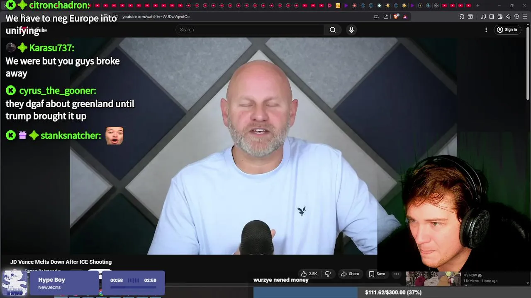Open Leo AI sparkle icon
The width and height of the screenshot is (531, 298).
[x=508, y=17]
